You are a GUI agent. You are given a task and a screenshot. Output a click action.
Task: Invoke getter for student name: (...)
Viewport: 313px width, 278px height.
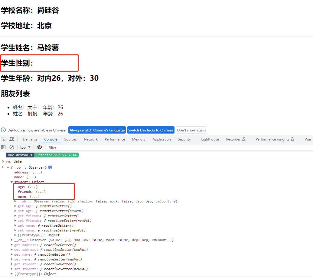coord(35,196)
